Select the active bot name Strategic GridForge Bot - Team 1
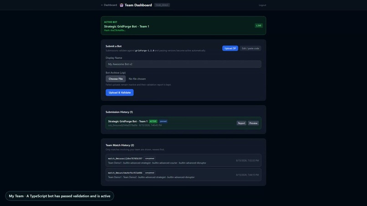Viewport: 367px width, 206px height. pyautogui.click(x=127, y=26)
